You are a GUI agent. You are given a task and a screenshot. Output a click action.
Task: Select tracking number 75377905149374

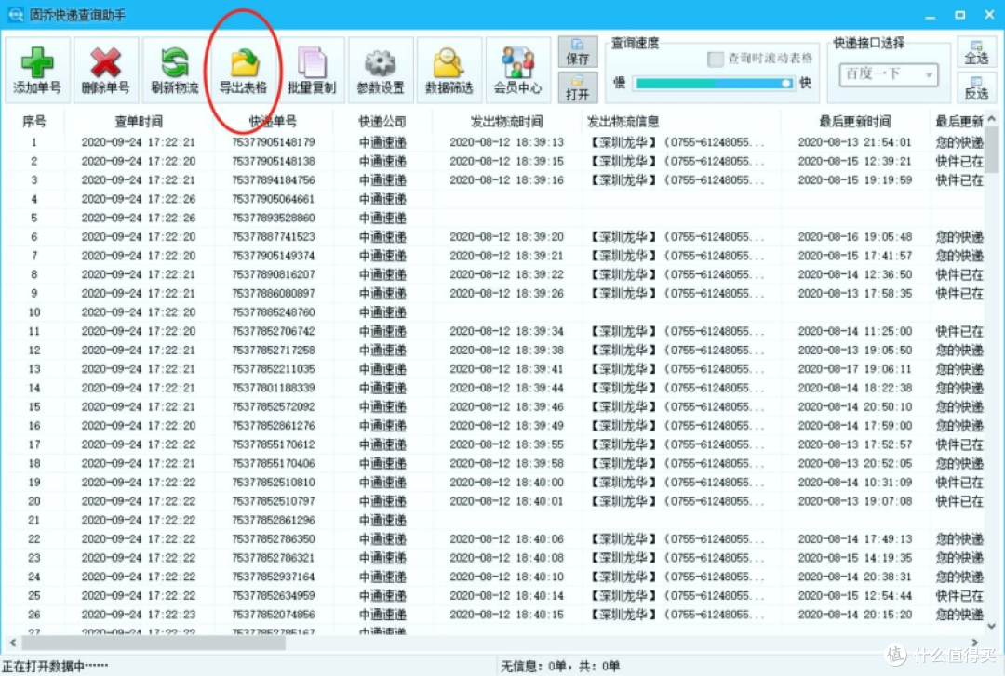click(274, 256)
